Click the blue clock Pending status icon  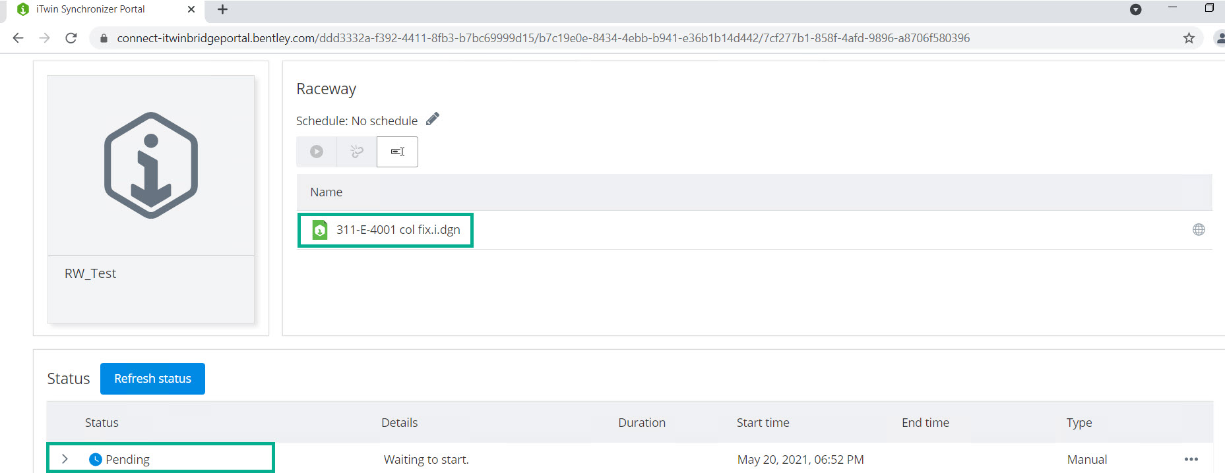pyautogui.click(x=96, y=459)
